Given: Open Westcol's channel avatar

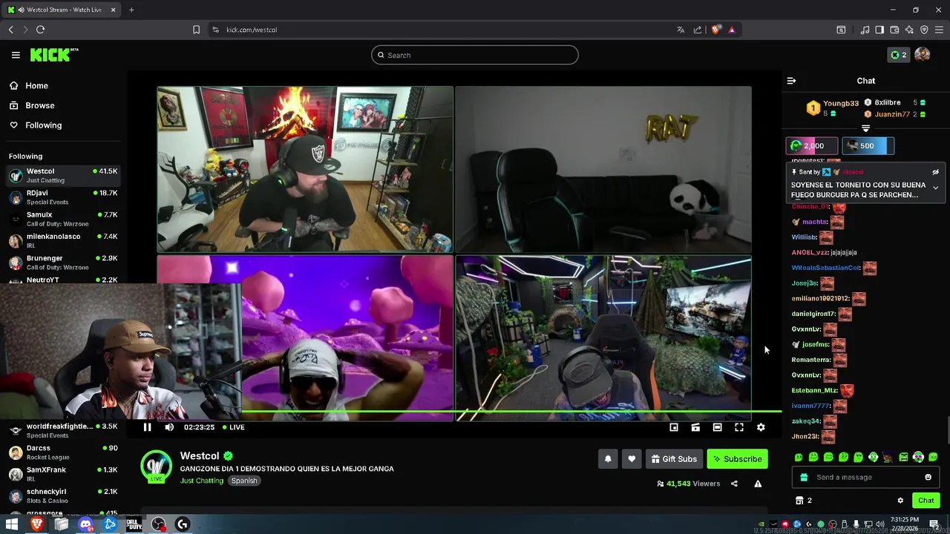Looking at the screenshot, I should (156, 466).
